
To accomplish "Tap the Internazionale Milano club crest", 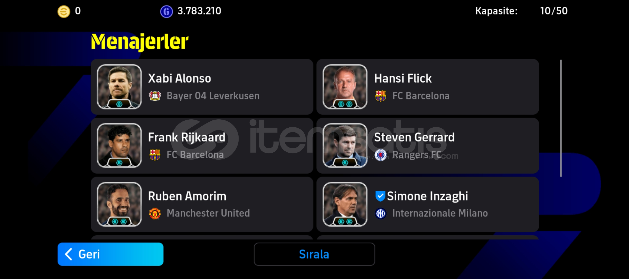I will (380, 214).
